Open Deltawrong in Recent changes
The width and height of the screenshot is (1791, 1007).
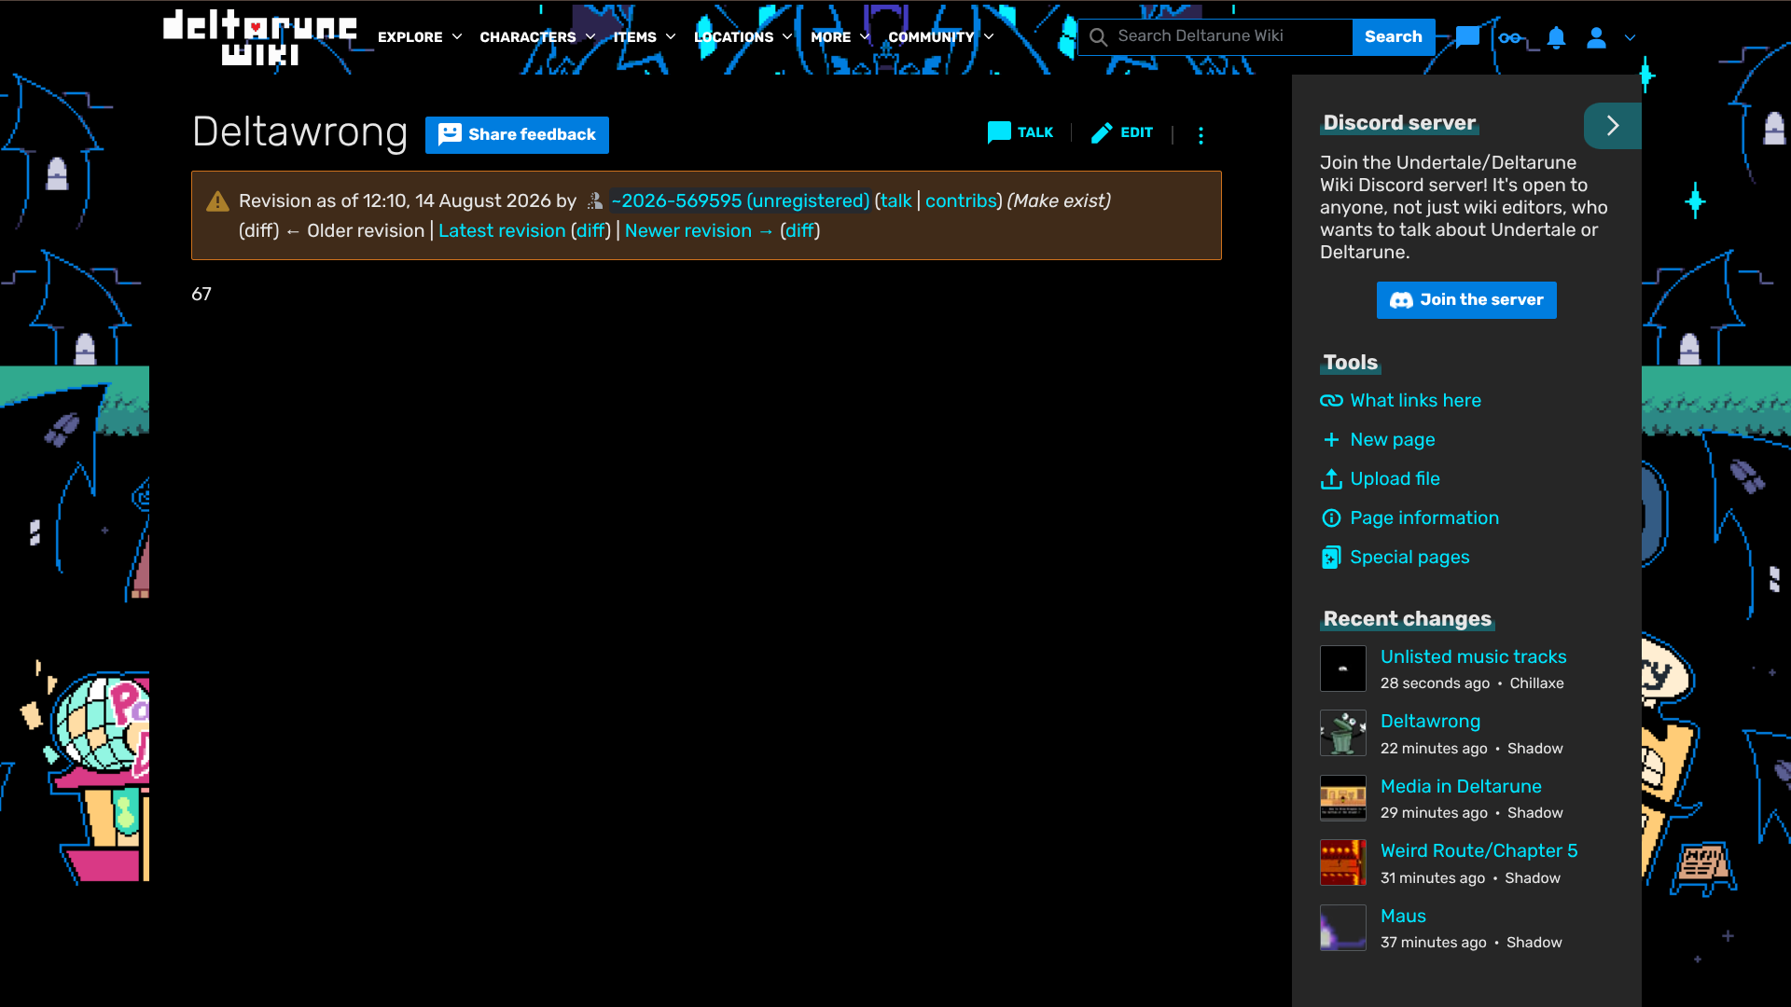coord(1430,721)
